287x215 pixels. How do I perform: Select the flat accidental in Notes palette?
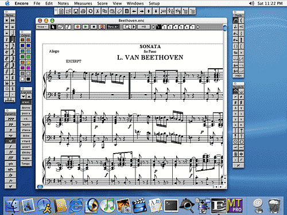[13, 83]
